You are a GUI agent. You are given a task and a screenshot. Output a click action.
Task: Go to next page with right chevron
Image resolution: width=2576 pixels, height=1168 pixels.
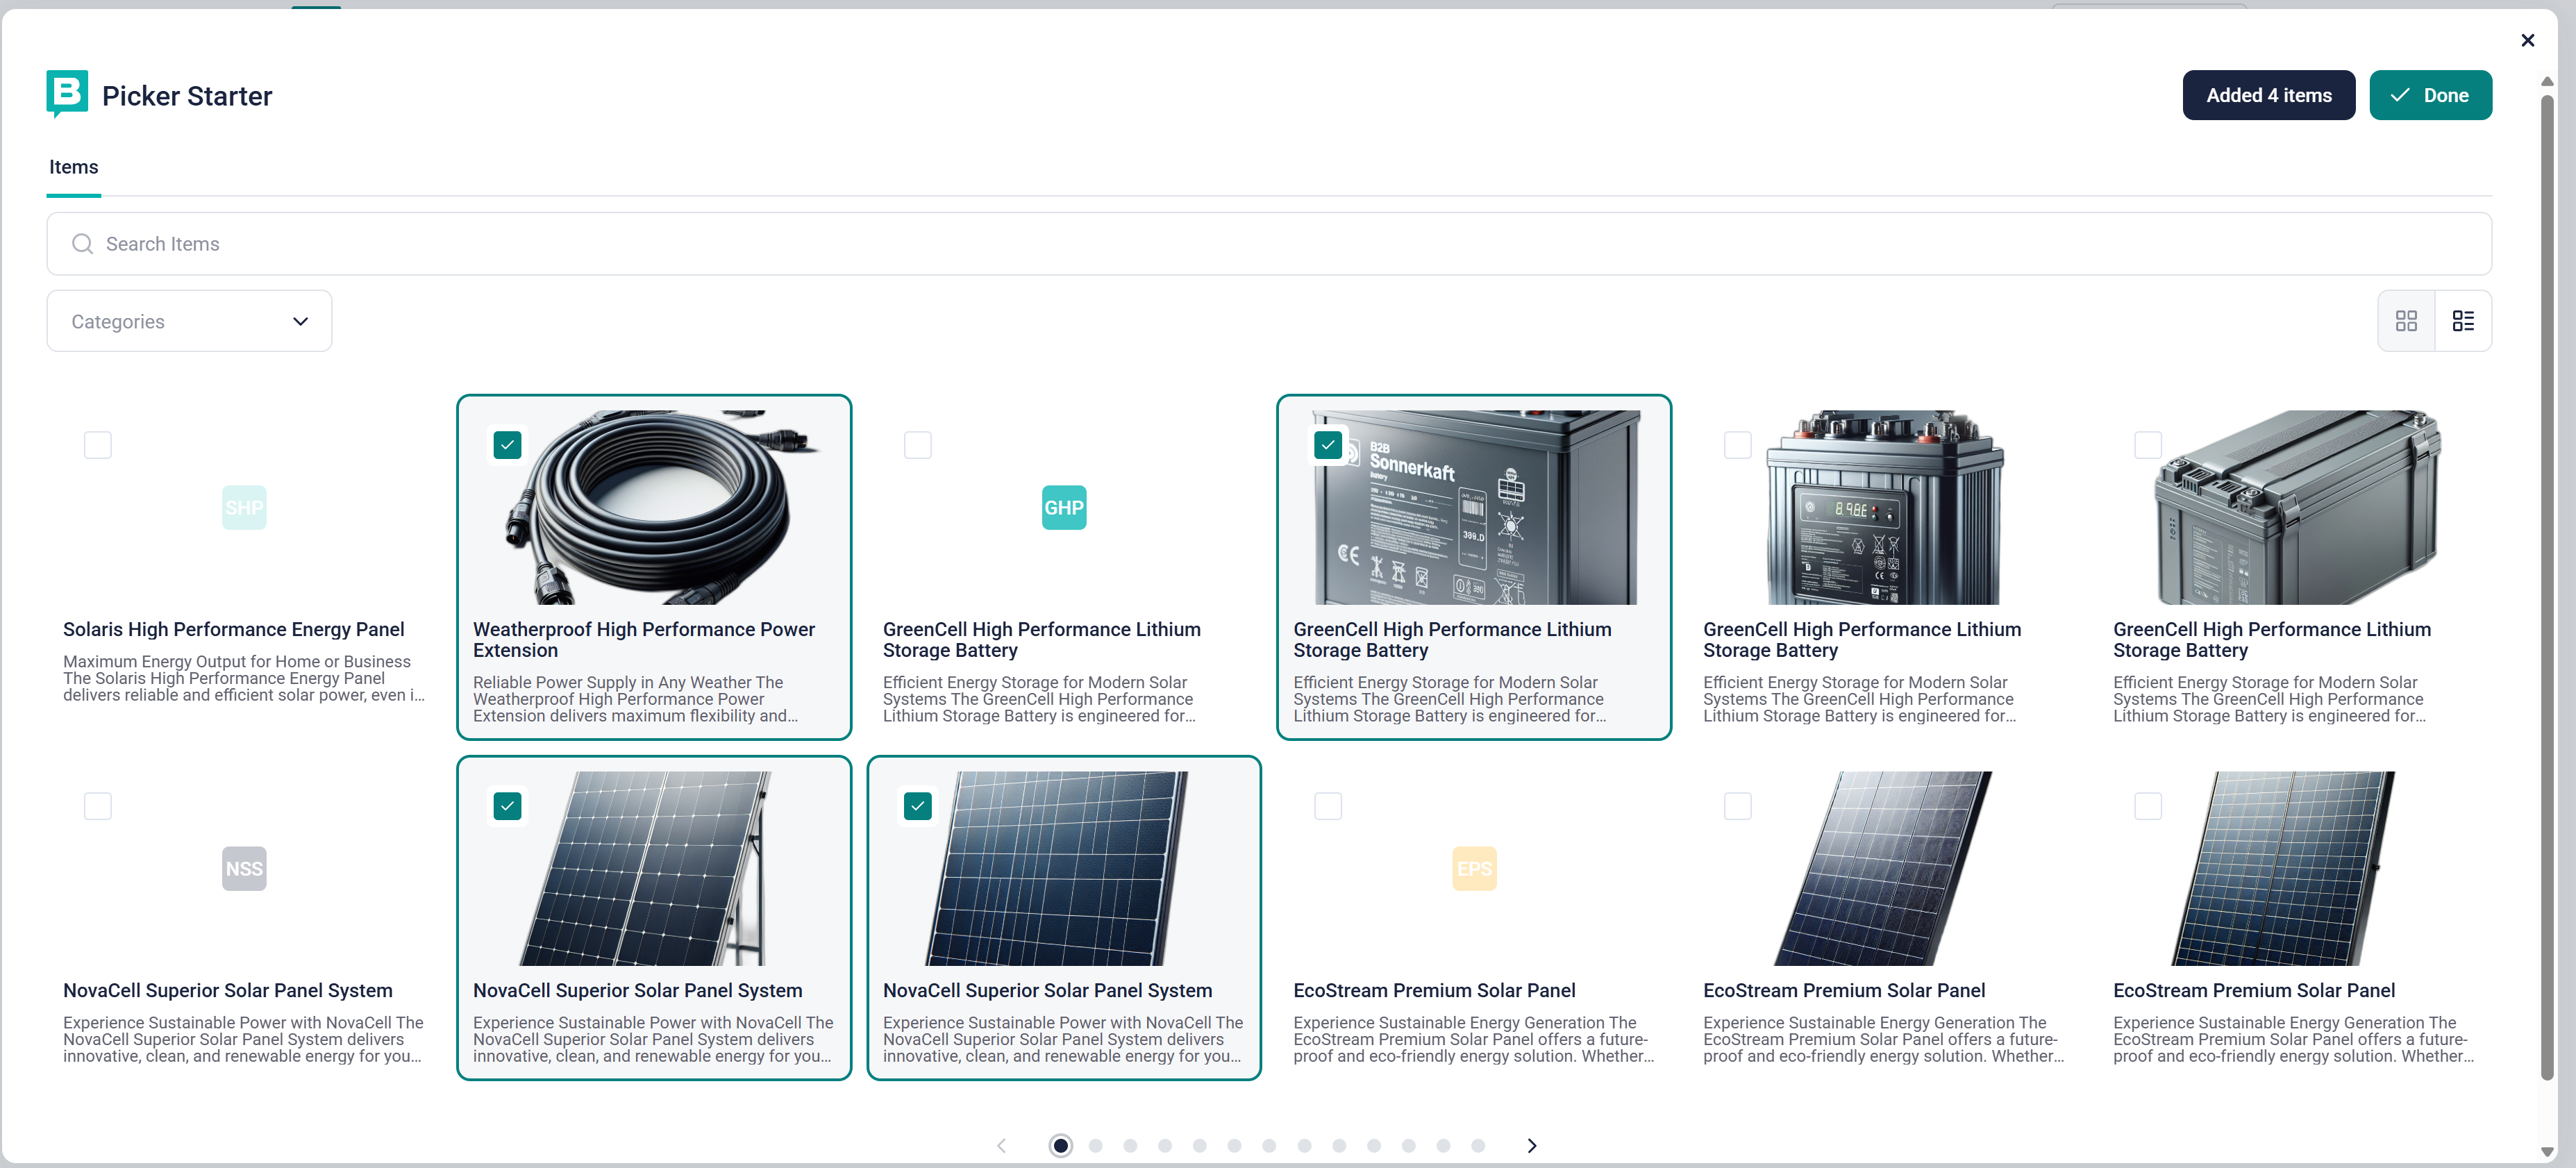point(1531,1145)
